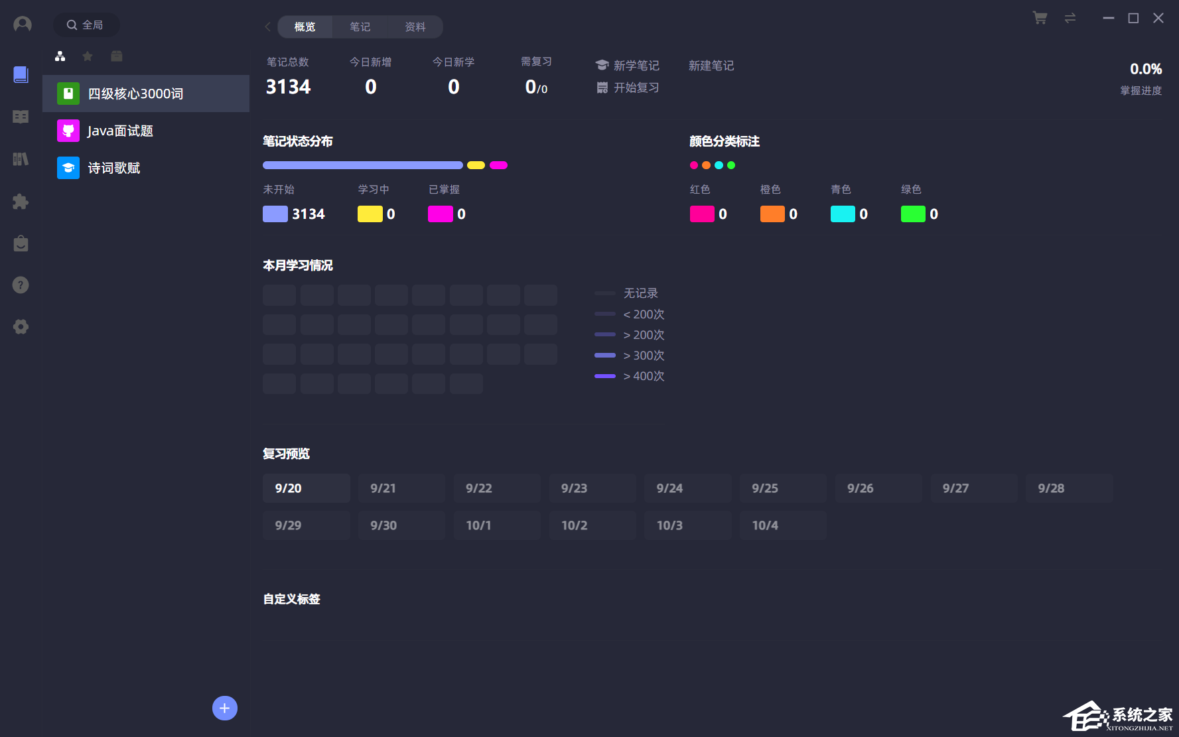Click the user avatar at top left
This screenshot has width=1179, height=737.
[22, 24]
